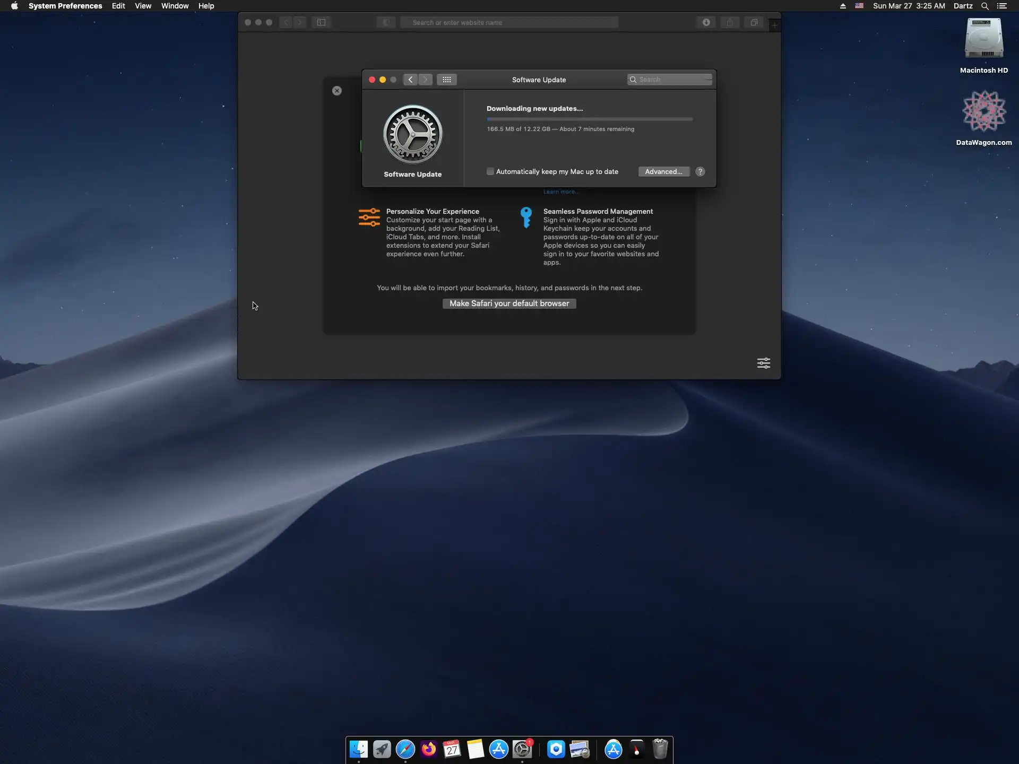
Task: Click Make Safari your default browser
Action: click(x=509, y=303)
